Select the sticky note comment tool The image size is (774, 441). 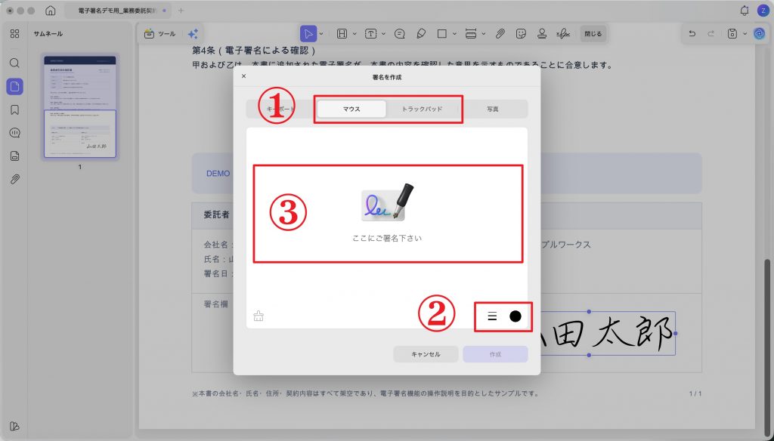point(400,33)
